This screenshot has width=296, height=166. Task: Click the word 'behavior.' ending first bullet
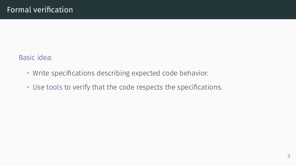coord(194,73)
